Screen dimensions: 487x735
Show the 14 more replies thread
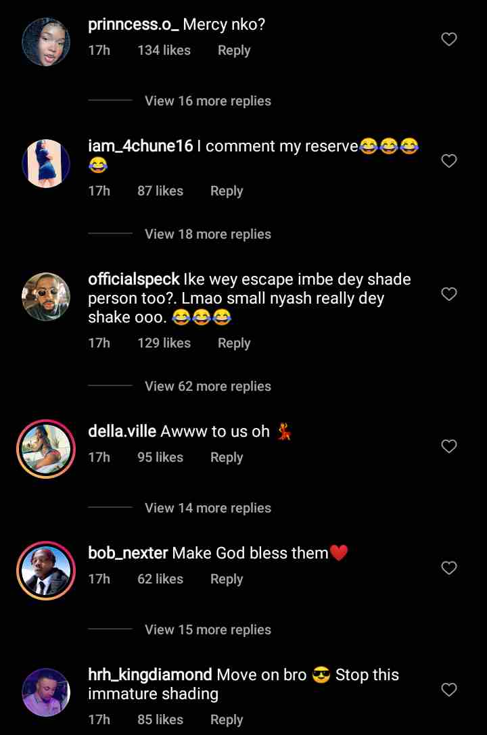pos(208,508)
